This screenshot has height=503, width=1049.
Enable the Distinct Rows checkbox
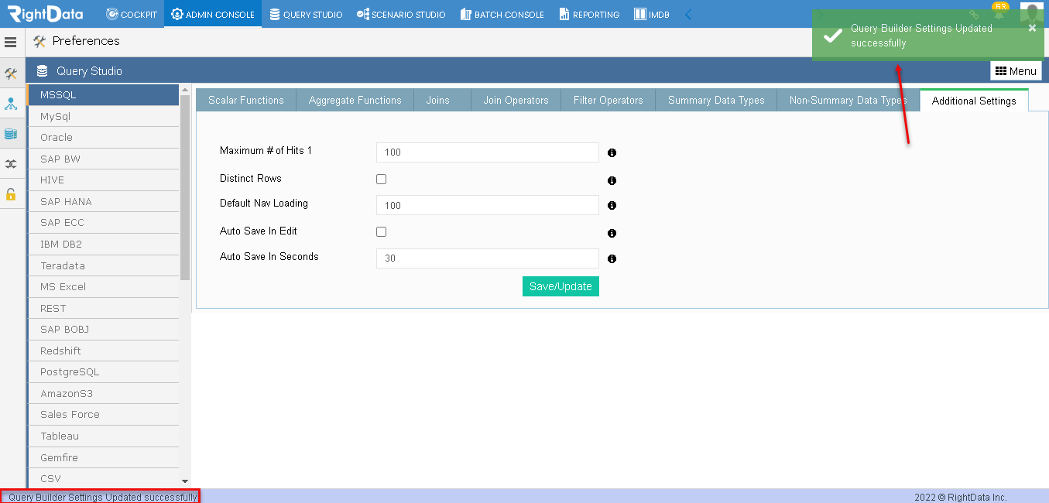point(381,179)
